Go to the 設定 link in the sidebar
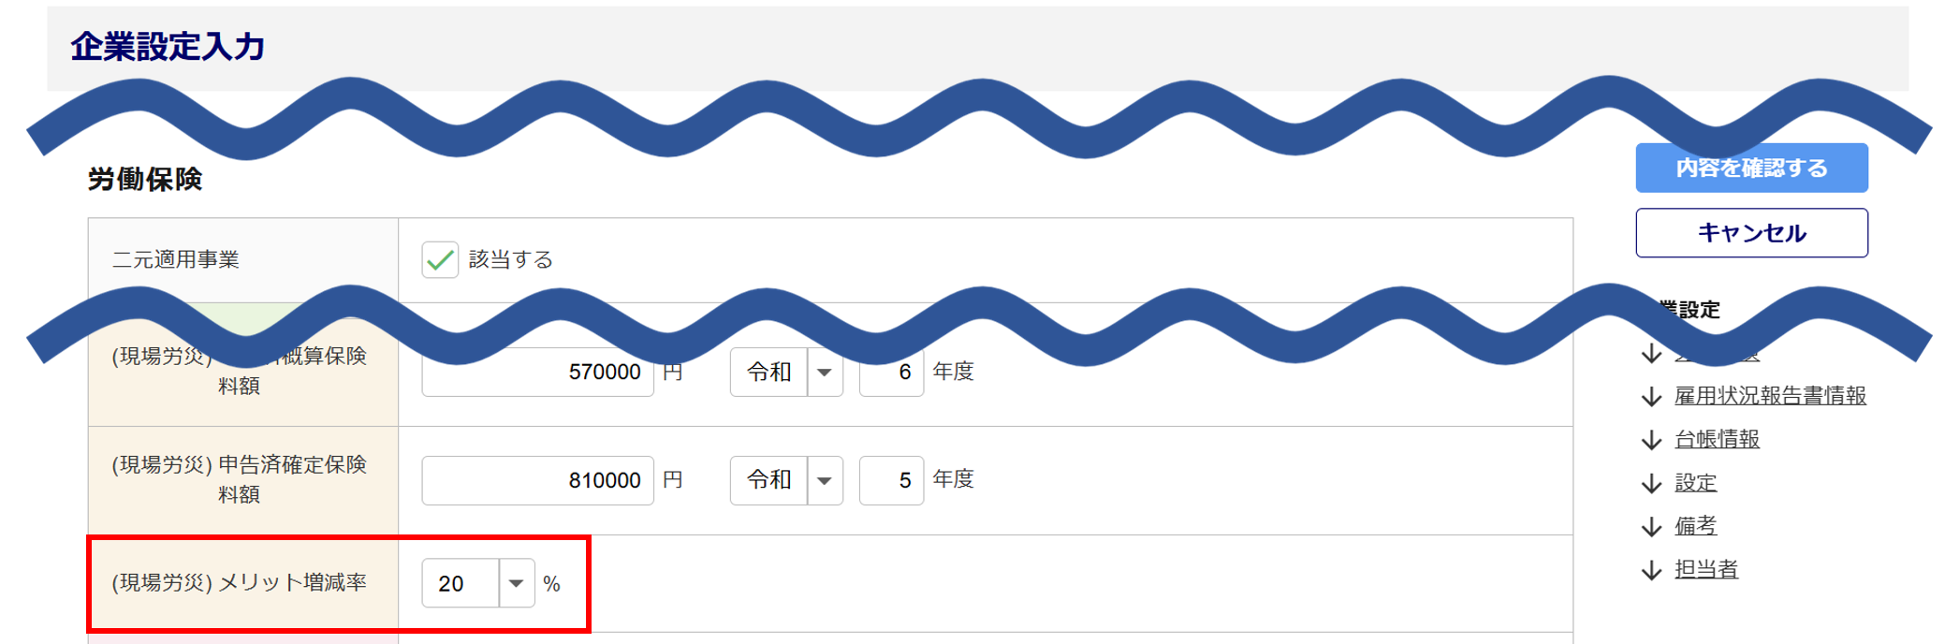1945x644 pixels. coord(1695,483)
